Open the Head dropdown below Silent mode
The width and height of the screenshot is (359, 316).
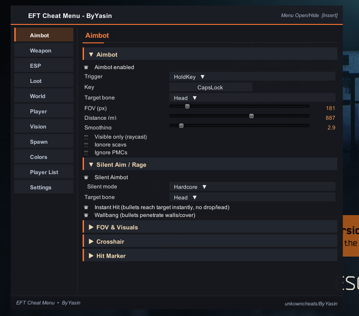point(252,197)
